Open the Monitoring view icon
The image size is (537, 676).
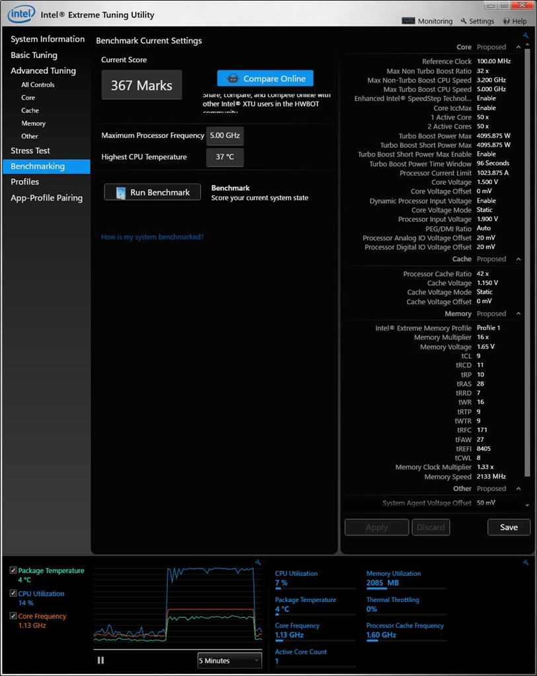[x=408, y=20]
